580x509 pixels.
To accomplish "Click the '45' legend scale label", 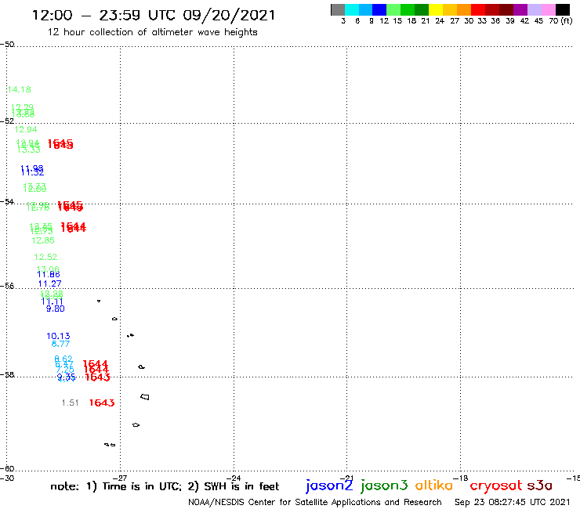I will tap(538, 21).
